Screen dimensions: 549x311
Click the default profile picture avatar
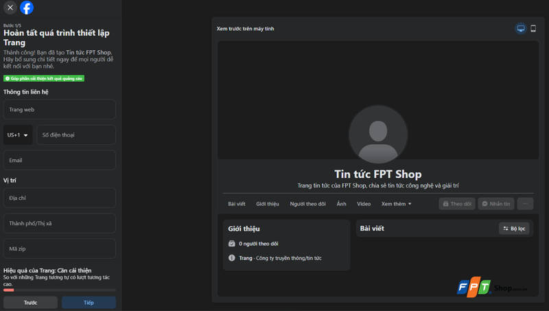point(378,134)
